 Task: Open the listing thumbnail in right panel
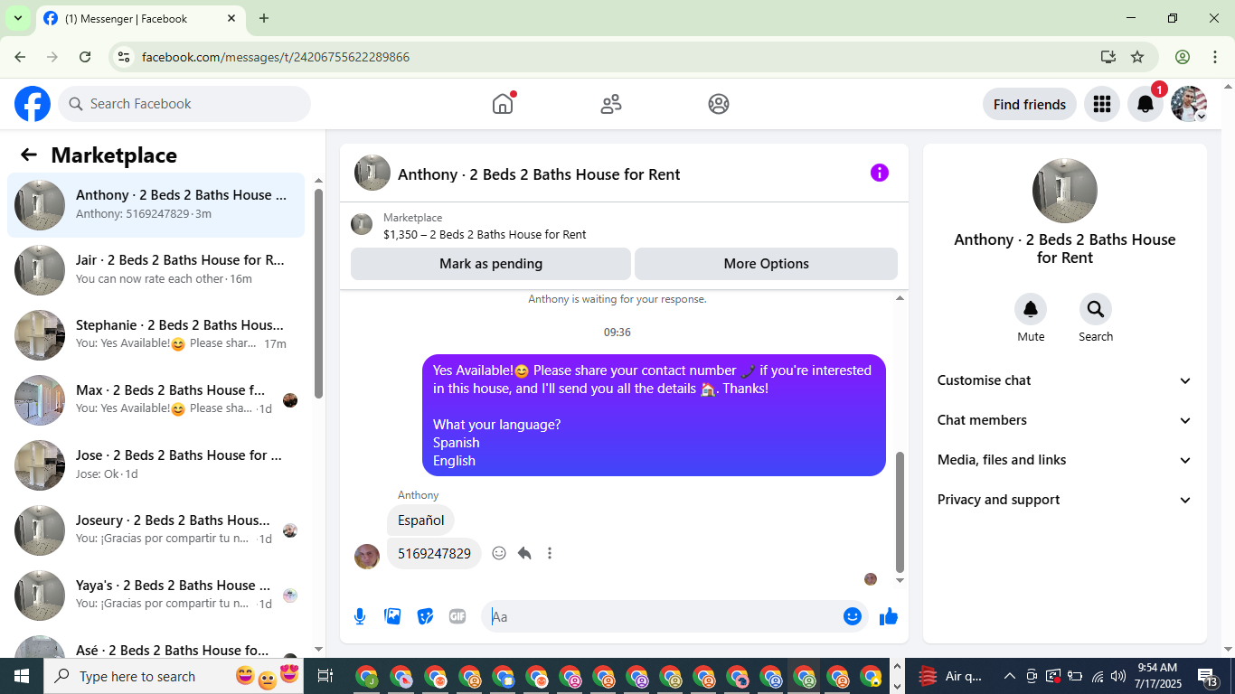click(1065, 191)
